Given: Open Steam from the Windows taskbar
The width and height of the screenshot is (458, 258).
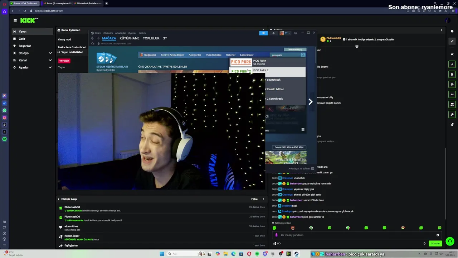Looking at the screenshot, I should [296, 254].
